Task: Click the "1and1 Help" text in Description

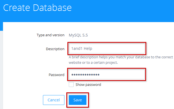Action: 82,49
